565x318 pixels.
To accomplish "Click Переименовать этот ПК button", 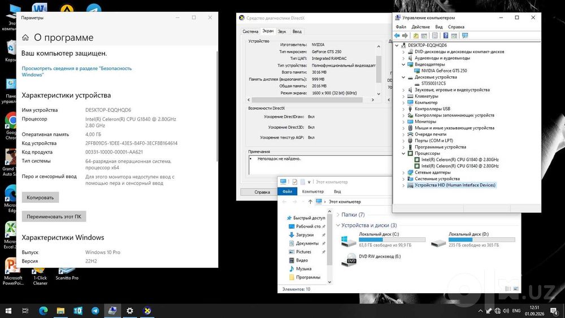I will (x=54, y=216).
